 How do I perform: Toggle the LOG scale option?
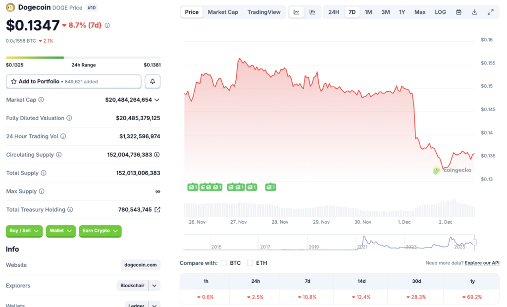440,12
